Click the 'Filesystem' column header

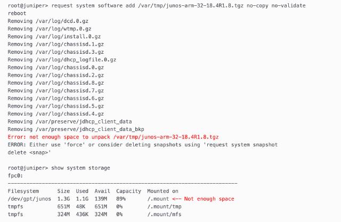point(23,191)
